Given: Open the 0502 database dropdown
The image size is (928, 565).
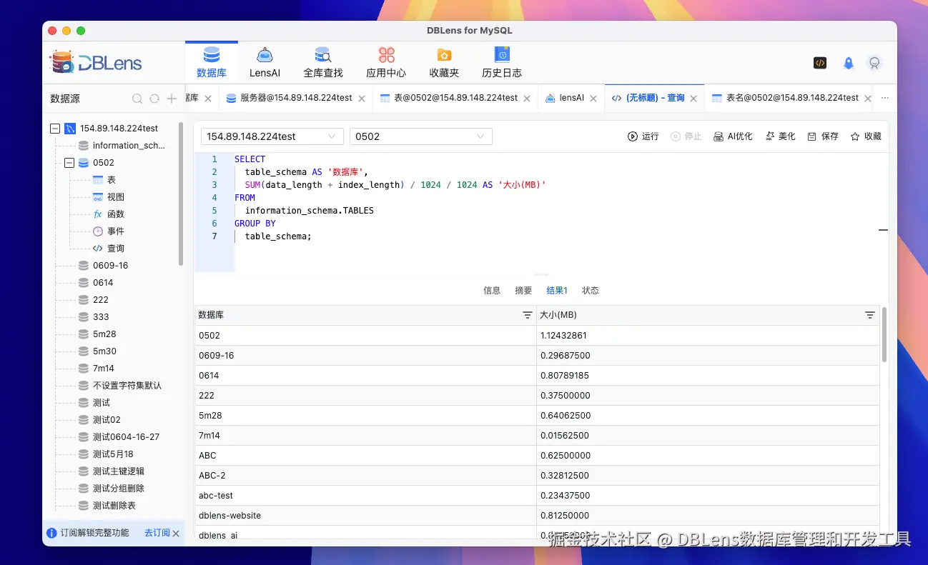Looking at the screenshot, I should coord(421,136).
